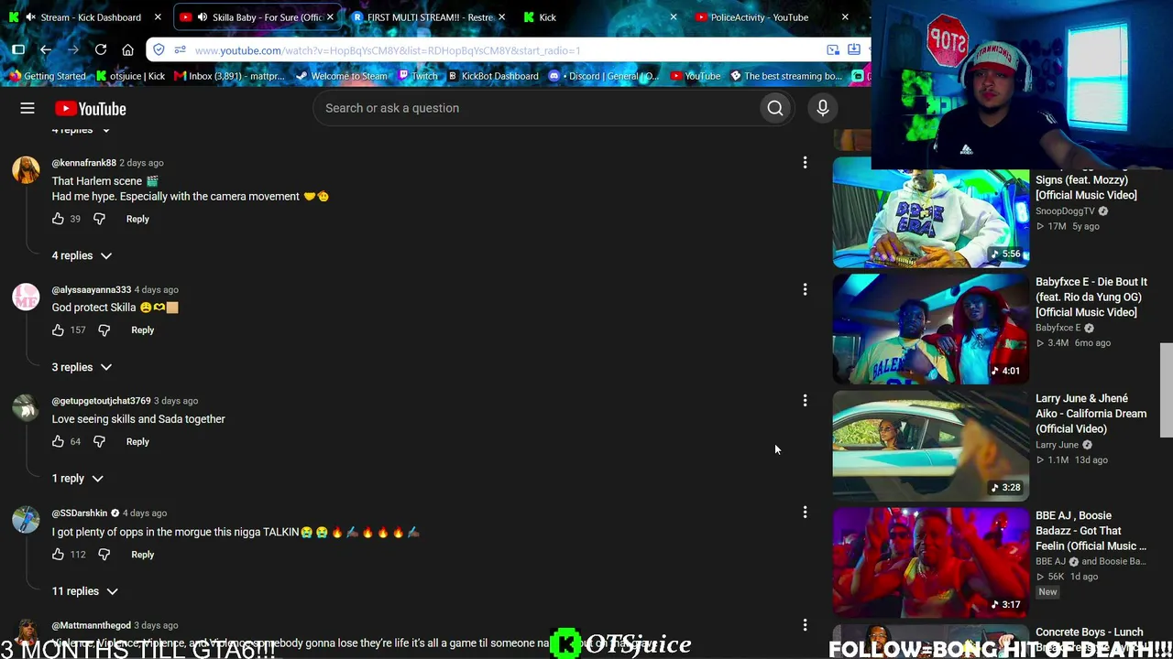Click @SSDarshkin's profile avatar
1173x659 pixels.
click(26, 520)
